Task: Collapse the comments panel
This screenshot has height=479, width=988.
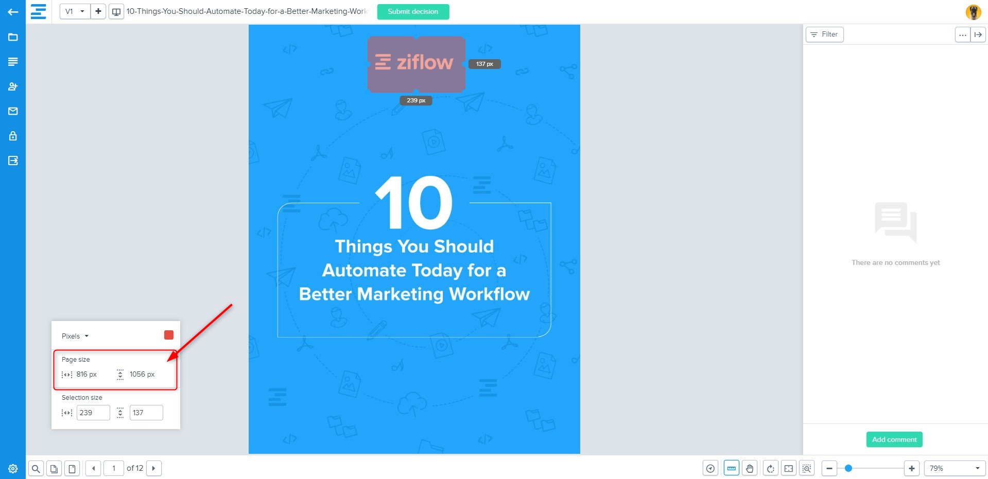Action: coord(978,34)
